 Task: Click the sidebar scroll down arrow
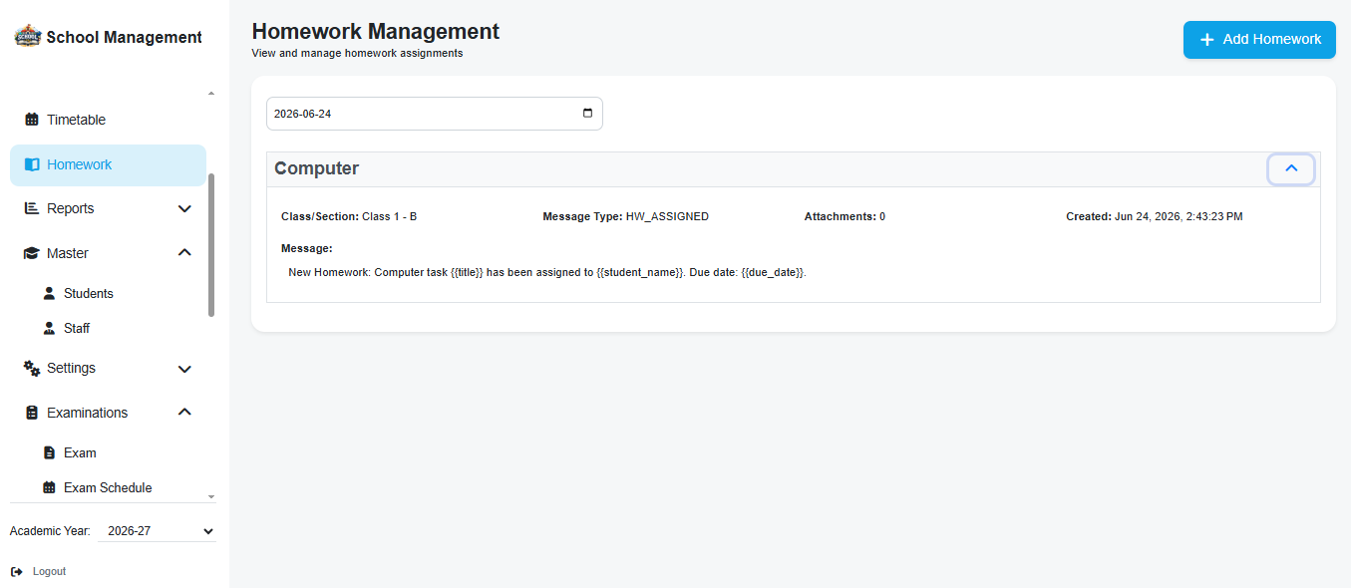(210, 495)
